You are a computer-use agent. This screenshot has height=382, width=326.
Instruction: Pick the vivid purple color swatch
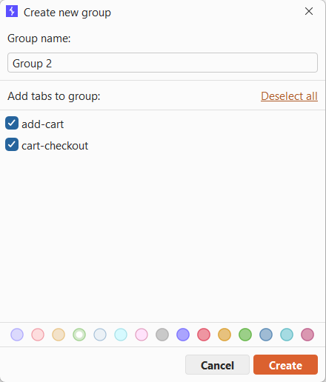(183, 335)
